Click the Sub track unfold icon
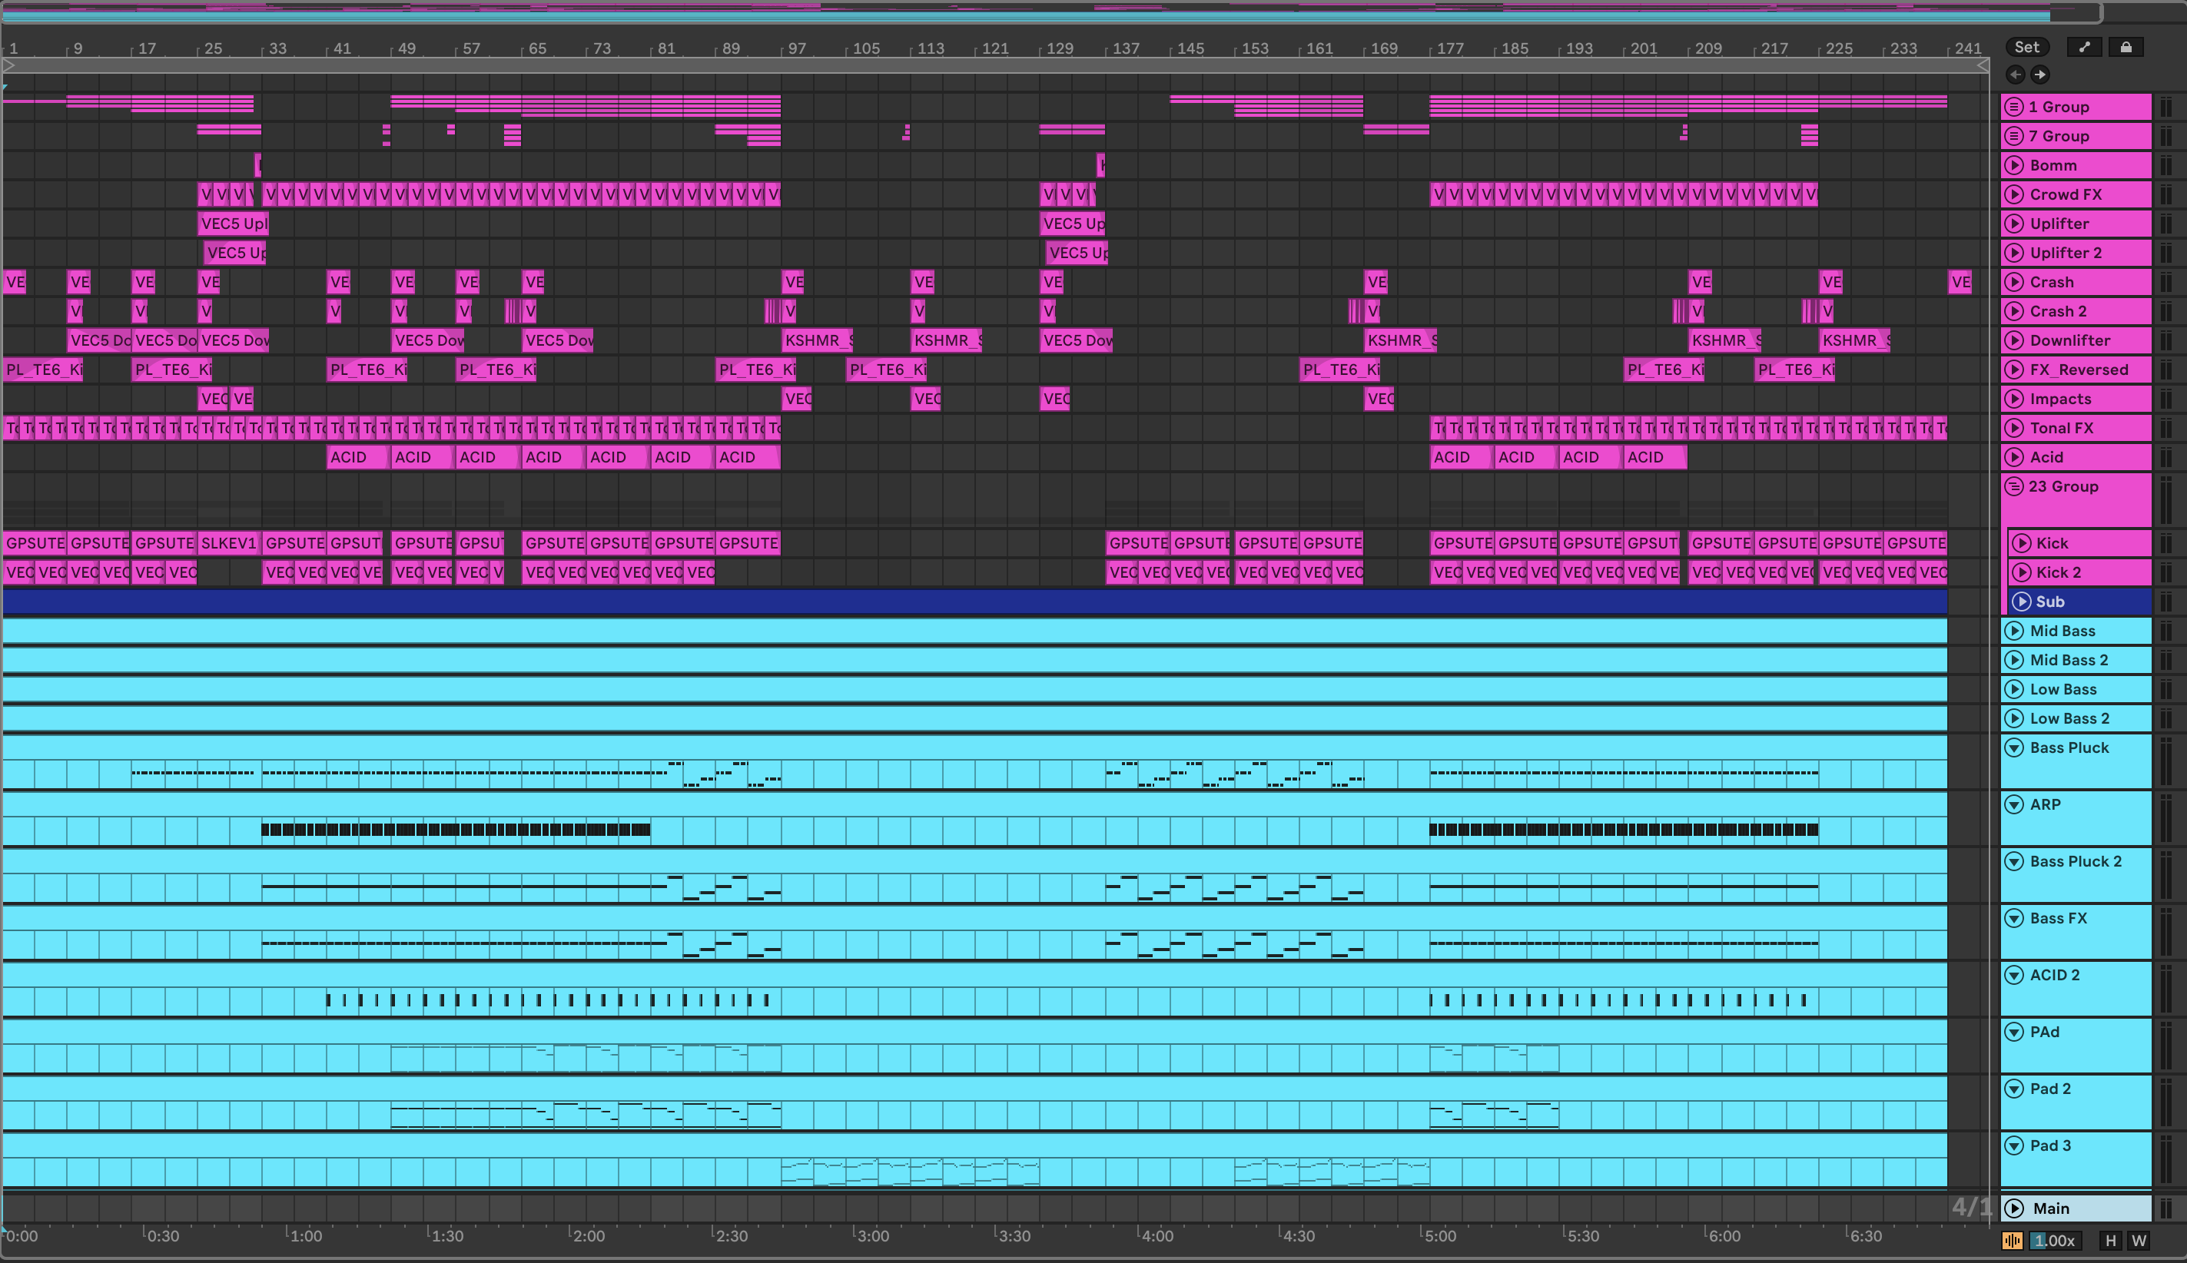This screenshot has height=1263, width=2187. [x=2021, y=601]
